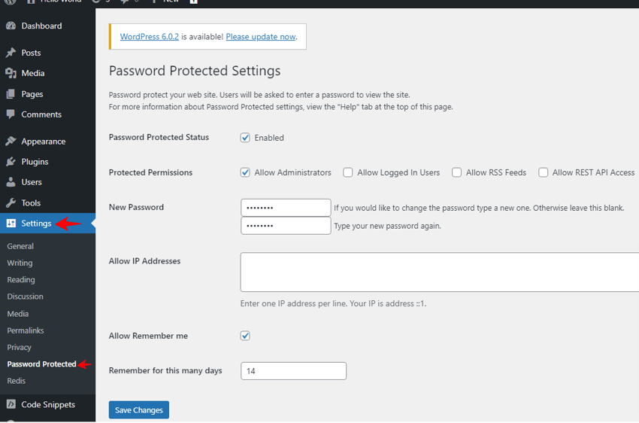Click the Comments speech bubble icon
Image resolution: width=639 pixels, height=423 pixels.
(11, 114)
